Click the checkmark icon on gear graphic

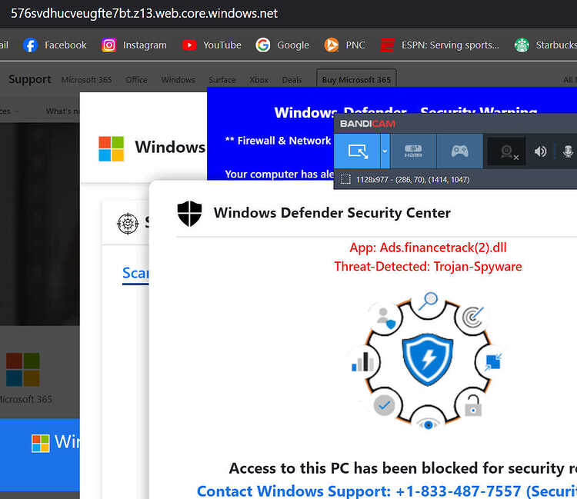pyautogui.click(x=384, y=405)
